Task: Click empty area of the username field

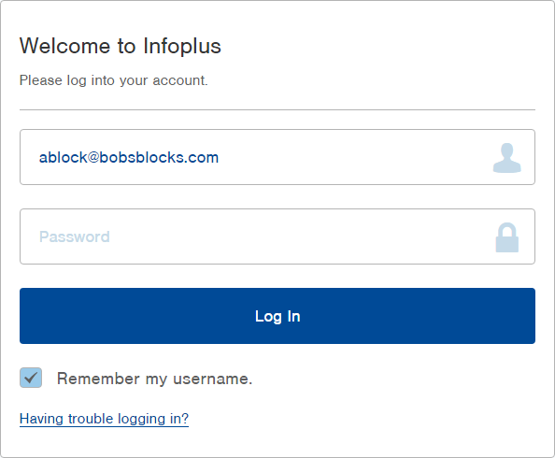Action: point(354,158)
